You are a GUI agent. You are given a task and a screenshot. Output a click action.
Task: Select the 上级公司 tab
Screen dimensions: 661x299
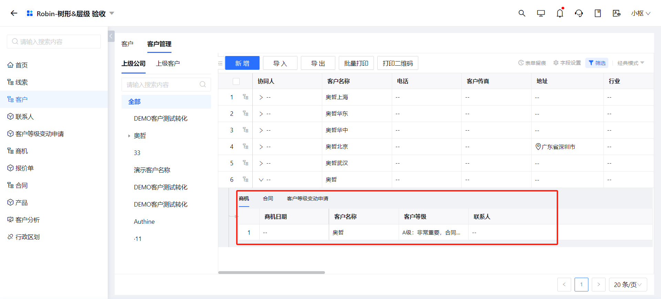pos(134,64)
